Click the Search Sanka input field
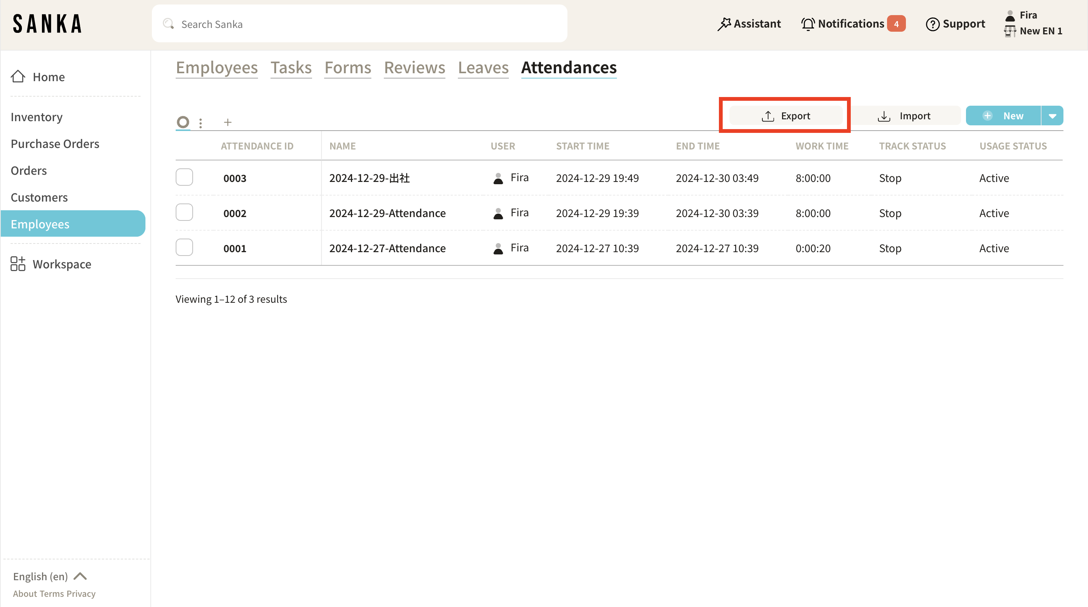This screenshot has width=1088, height=607. [359, 24]
